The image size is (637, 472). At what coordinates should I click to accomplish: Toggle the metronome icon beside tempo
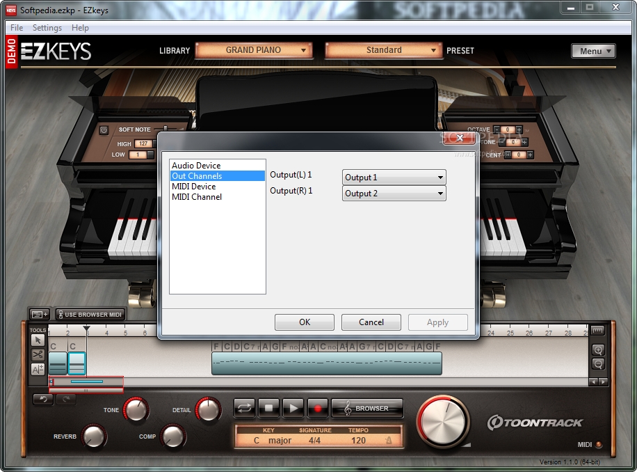point(389,440)
